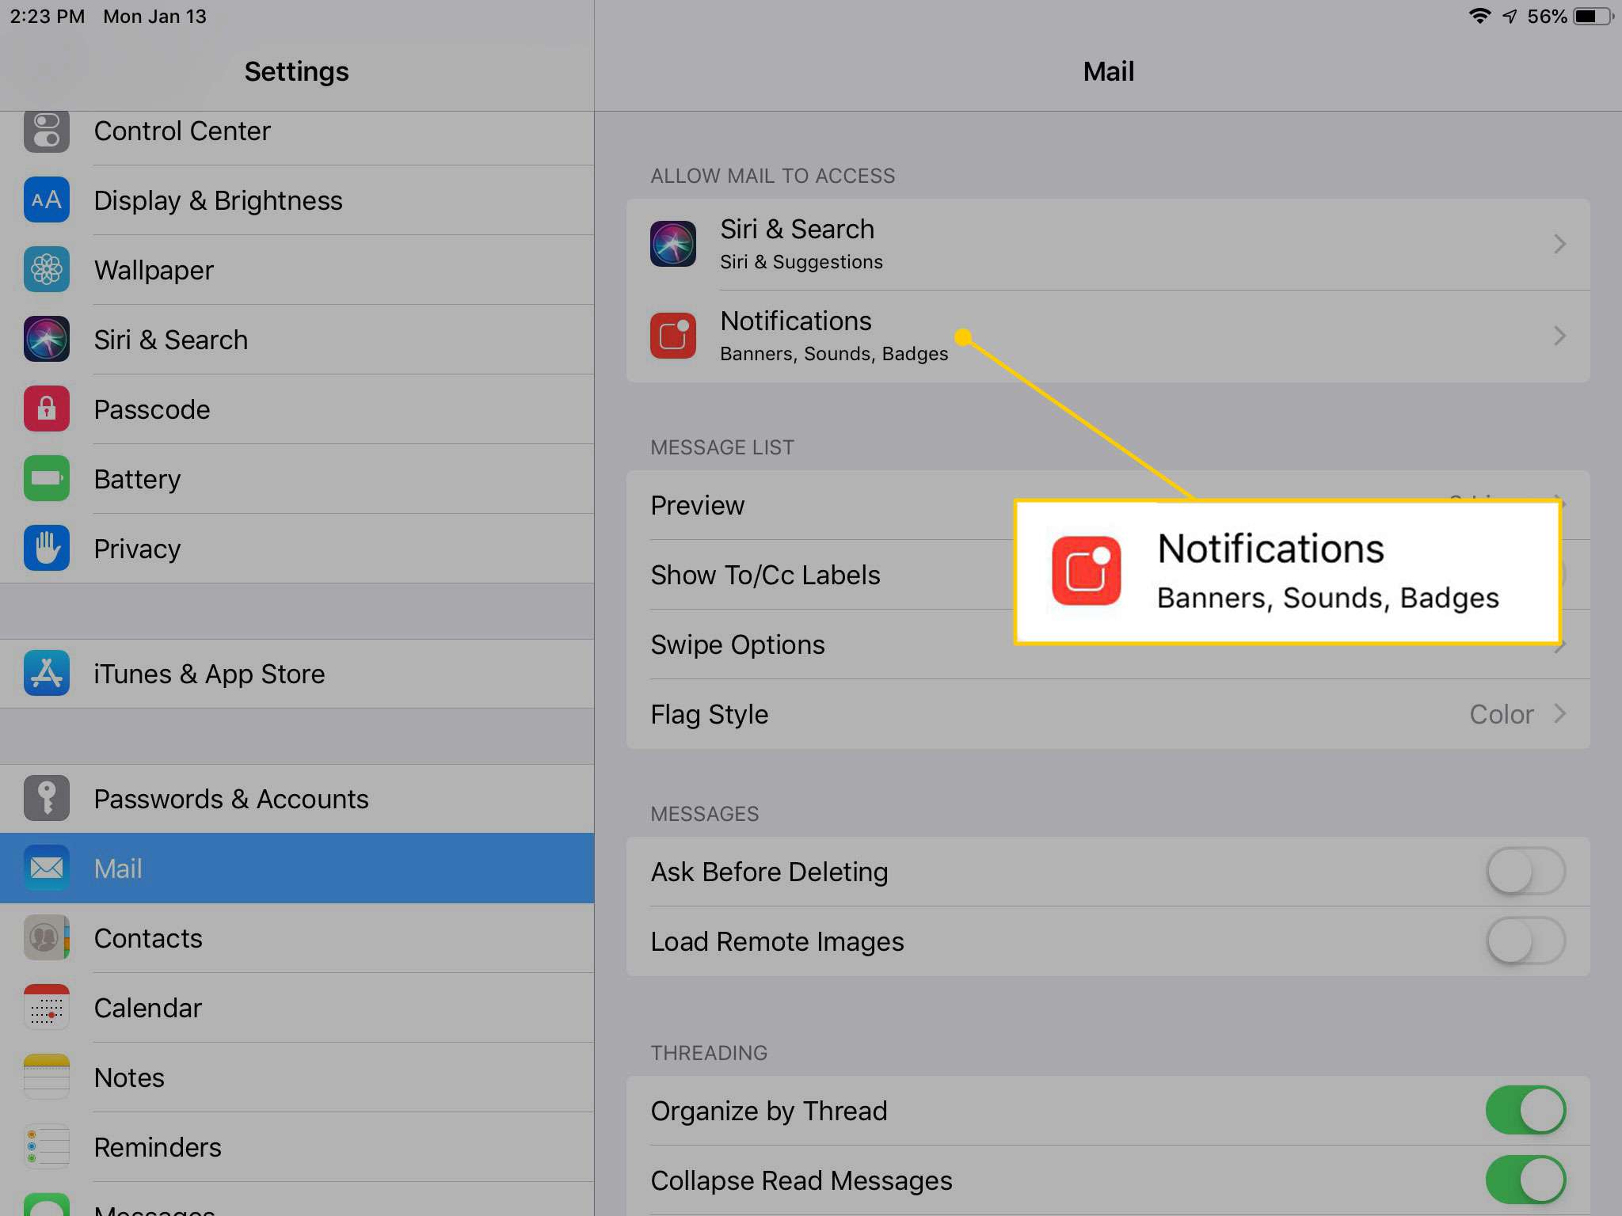Tap the Wi-Fi status icon

pos(1479,17)
